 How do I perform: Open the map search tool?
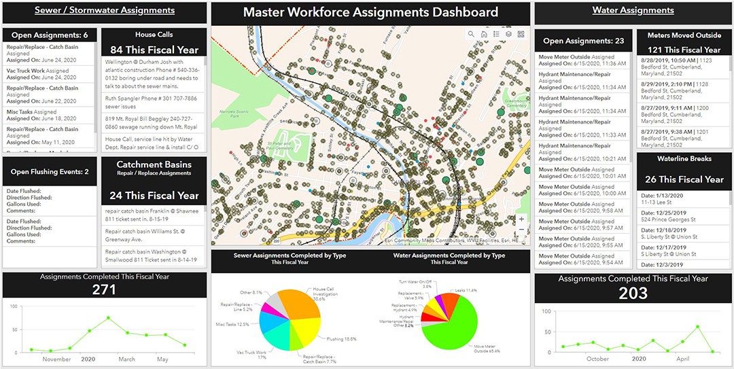(471, 34)
